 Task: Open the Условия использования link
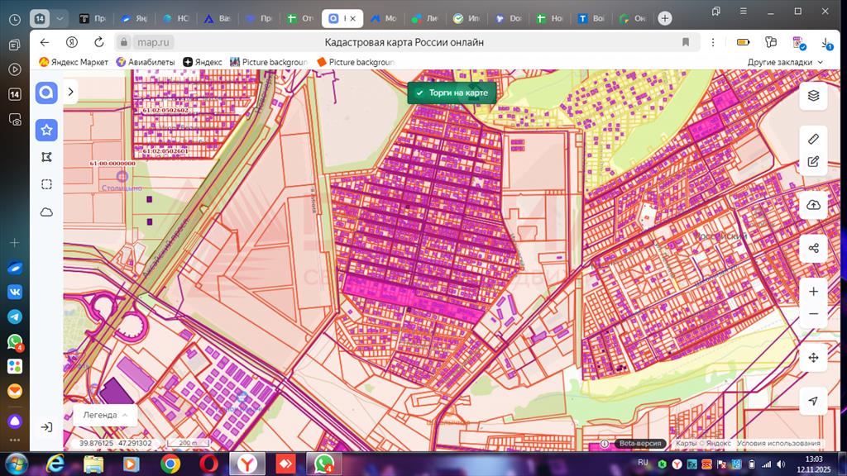[x=778, y=444]
